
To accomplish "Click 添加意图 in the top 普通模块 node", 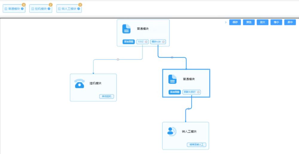I will coord(129,42).
